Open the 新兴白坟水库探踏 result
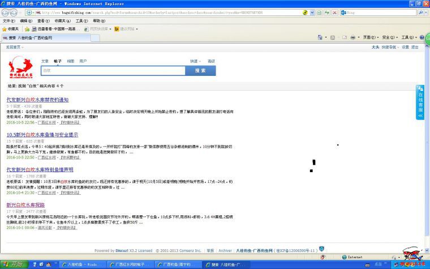The height and width of the screenshot is (269, 430). 25,205
